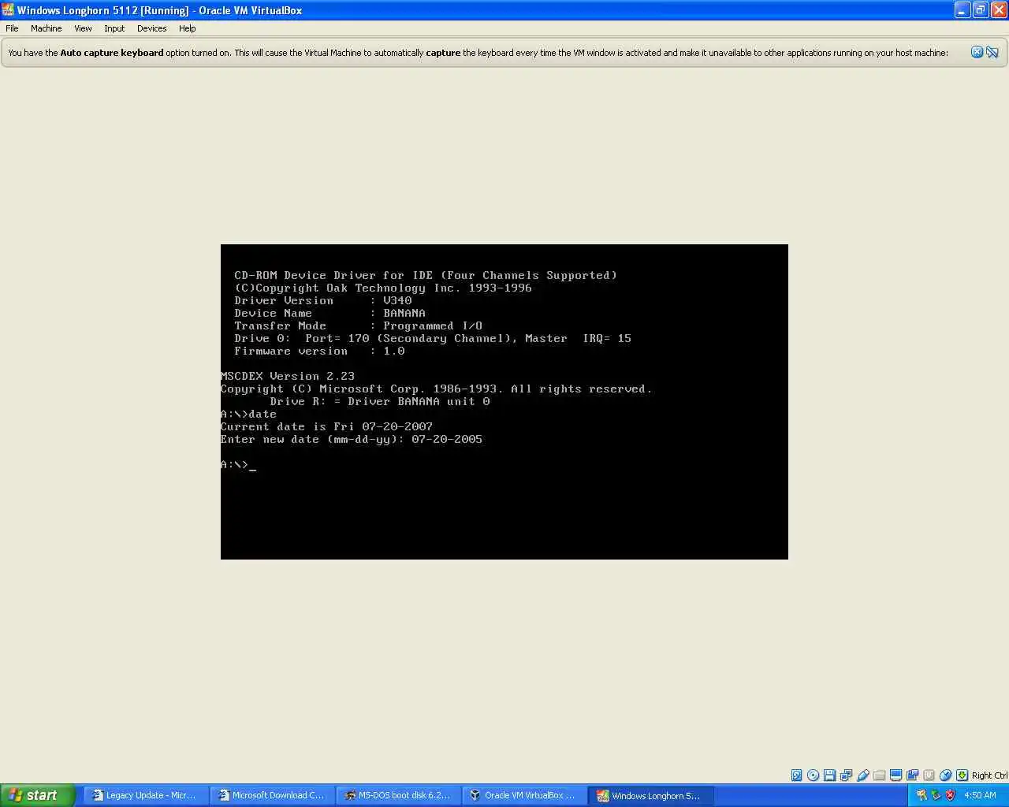The image size is (1009, 807).
Task: Dismiss the auto capture keyboard notification
Action: 977,52
